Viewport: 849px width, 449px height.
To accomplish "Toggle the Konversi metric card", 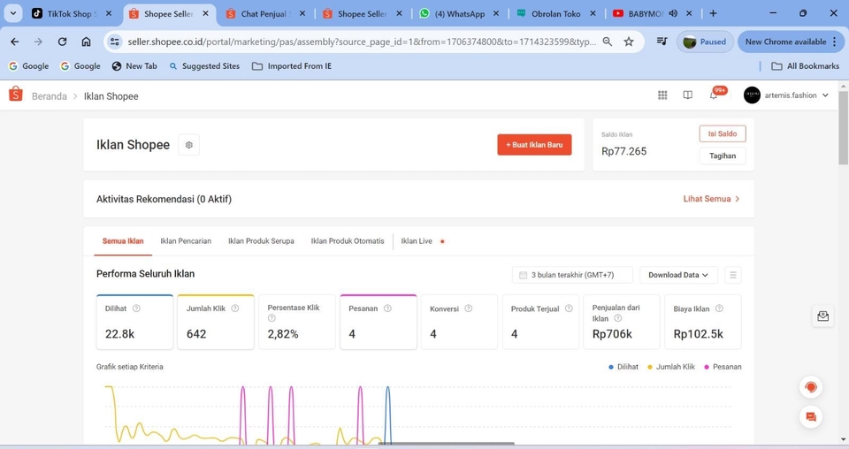I will tap(459, 322).
